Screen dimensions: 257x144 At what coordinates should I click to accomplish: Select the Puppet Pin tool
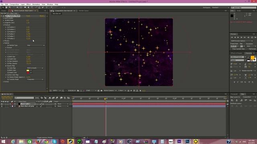[x=51, y=7]
